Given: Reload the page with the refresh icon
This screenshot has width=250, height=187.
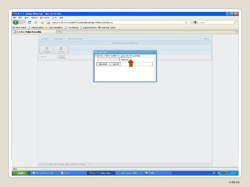Looking at the screenshot, I should click(x=30, y=23).
